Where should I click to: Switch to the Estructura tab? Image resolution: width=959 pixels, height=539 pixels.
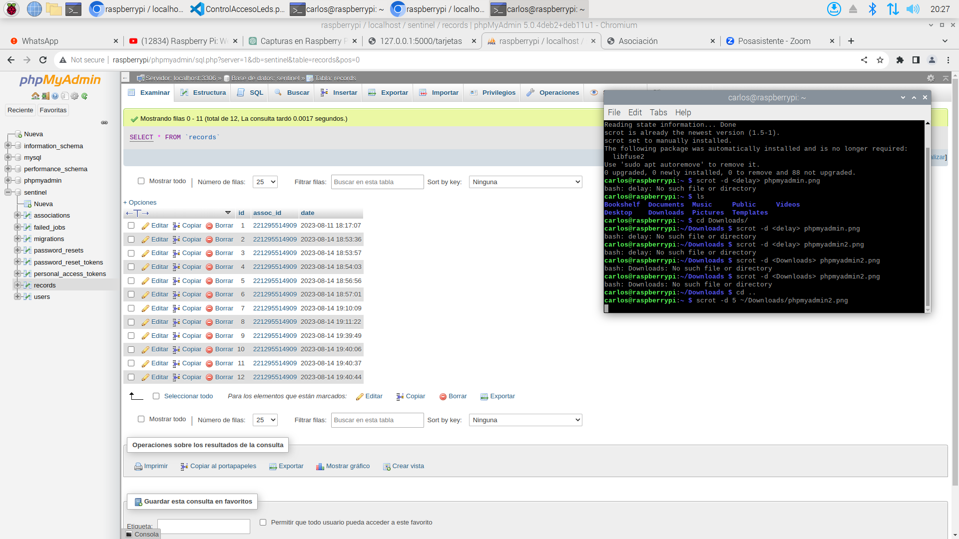203,93
